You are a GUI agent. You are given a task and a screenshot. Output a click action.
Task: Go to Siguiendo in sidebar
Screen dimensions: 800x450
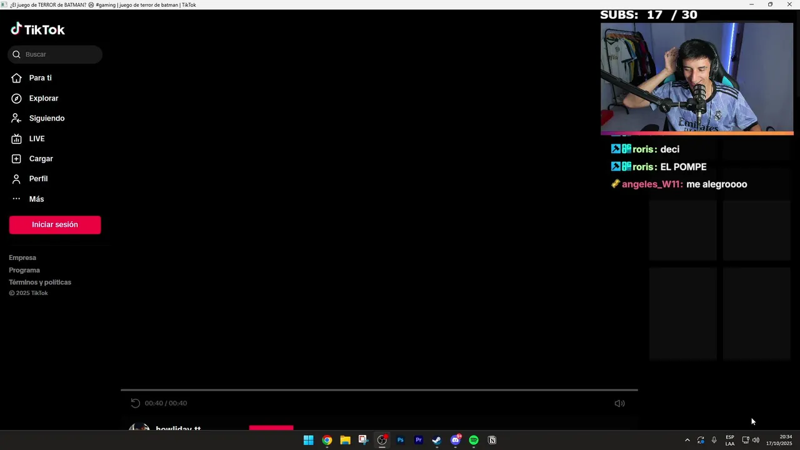click(46, 118)
